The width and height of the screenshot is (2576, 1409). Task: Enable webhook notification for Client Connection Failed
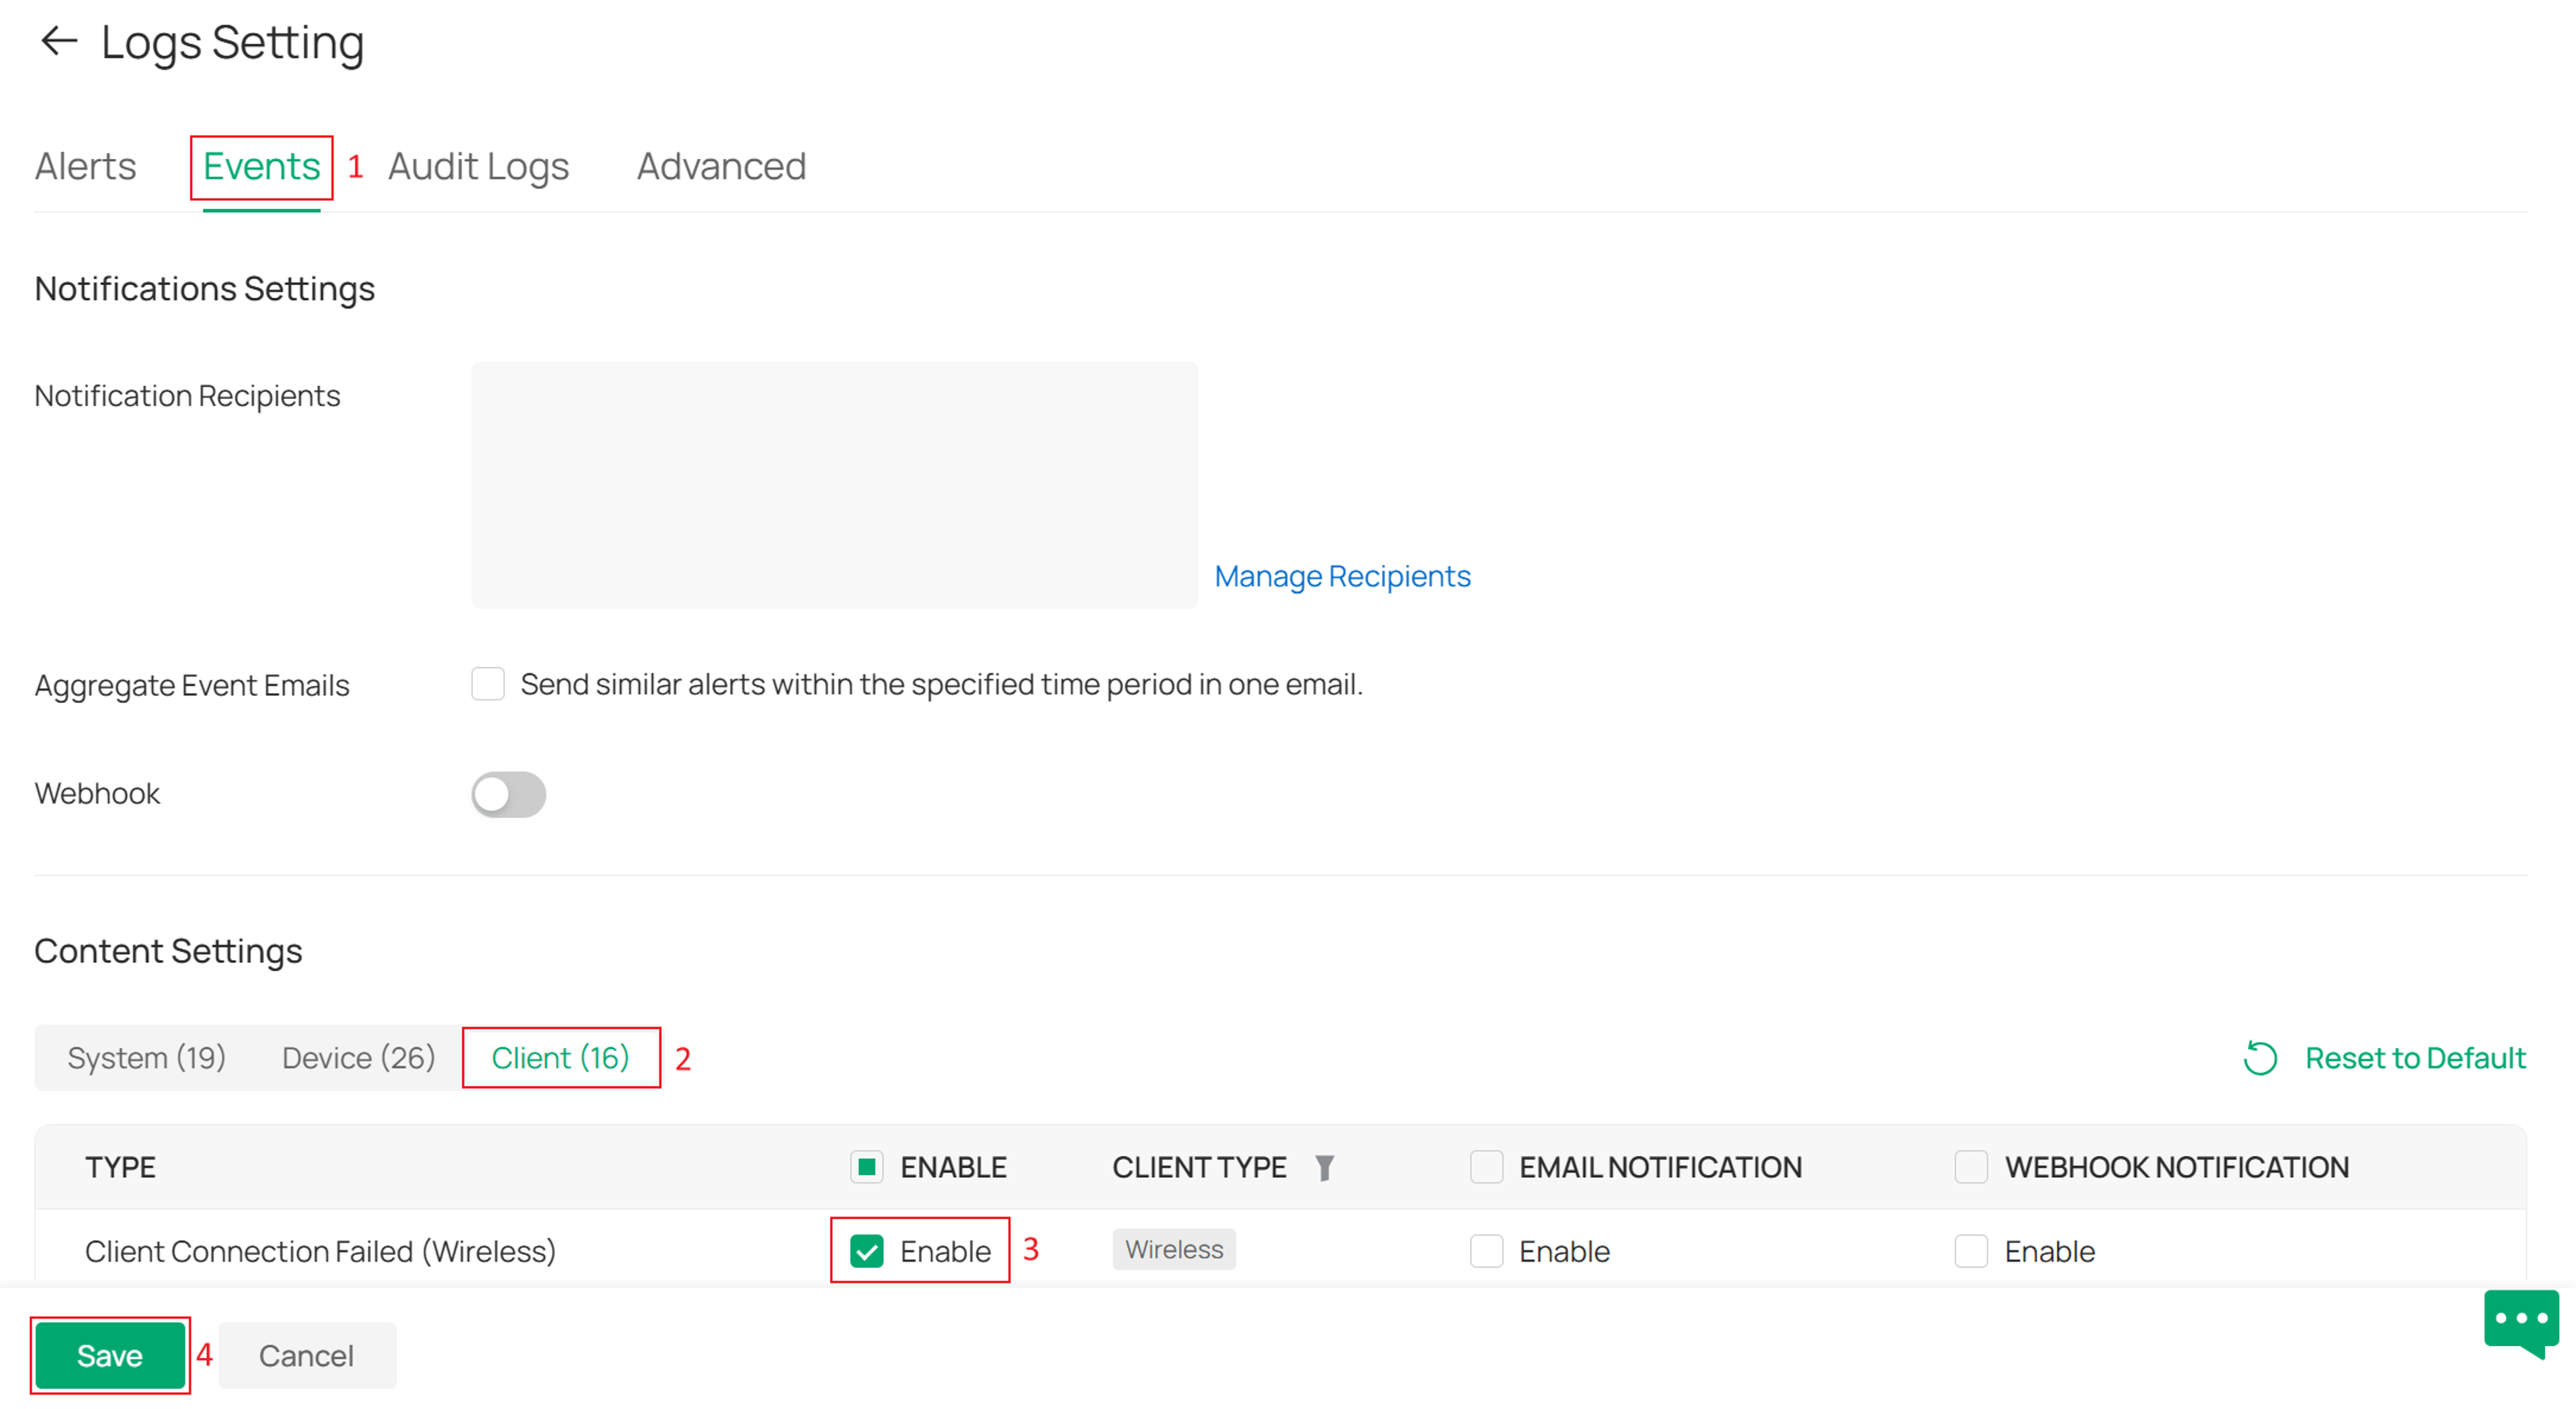coord(1971,1251)
